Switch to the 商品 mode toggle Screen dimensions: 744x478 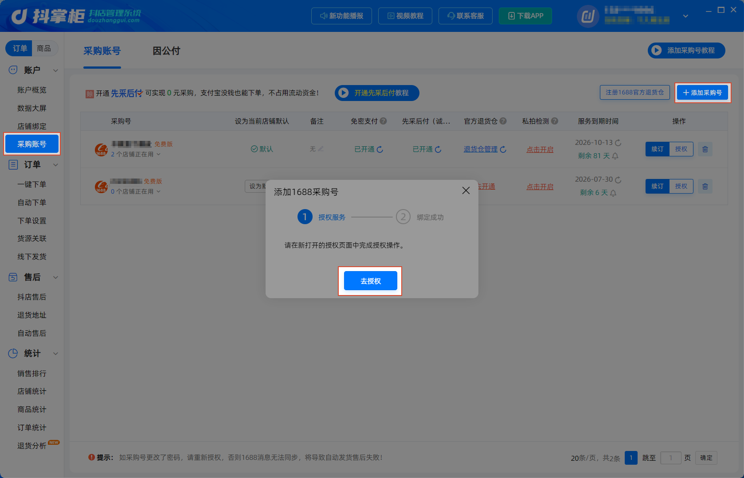44,48
